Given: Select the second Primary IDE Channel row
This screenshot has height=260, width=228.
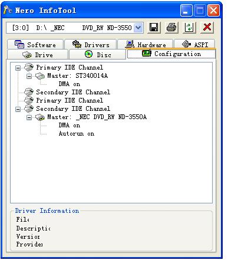Looking at the screenshot, I should [70, 100].
